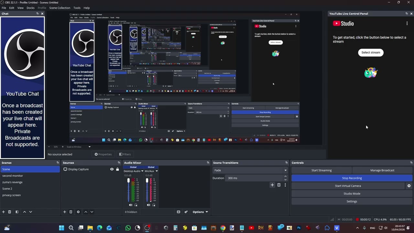
Task: Mute Mic/Aux speaker icon
Action: (x=148, y=205)
